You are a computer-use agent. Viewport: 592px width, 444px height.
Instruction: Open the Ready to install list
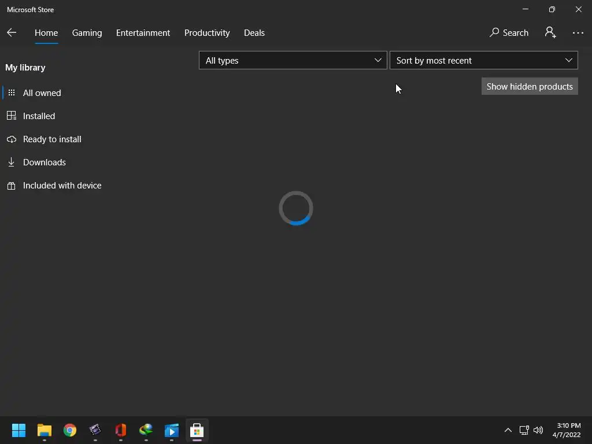(51, 139)
